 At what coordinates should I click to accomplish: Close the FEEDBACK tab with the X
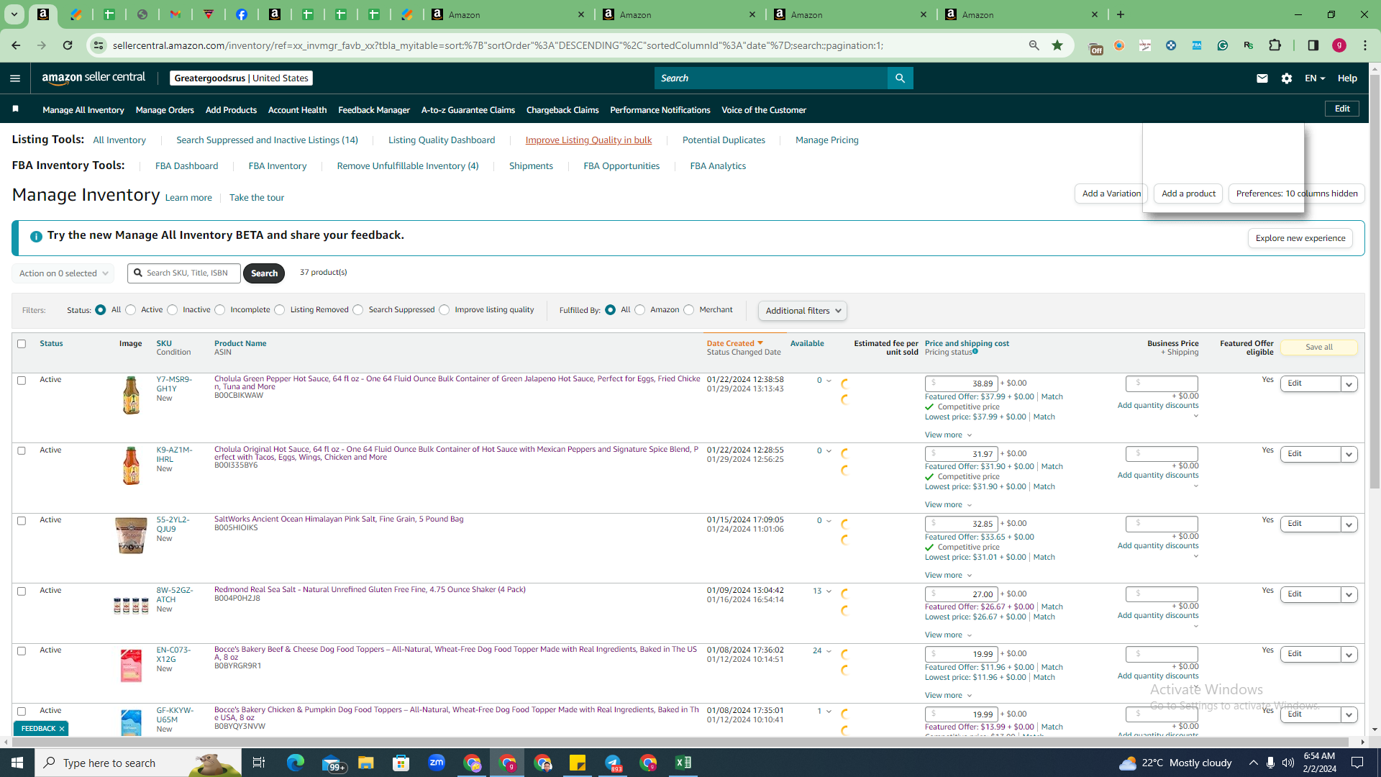(x=62, y=729)
